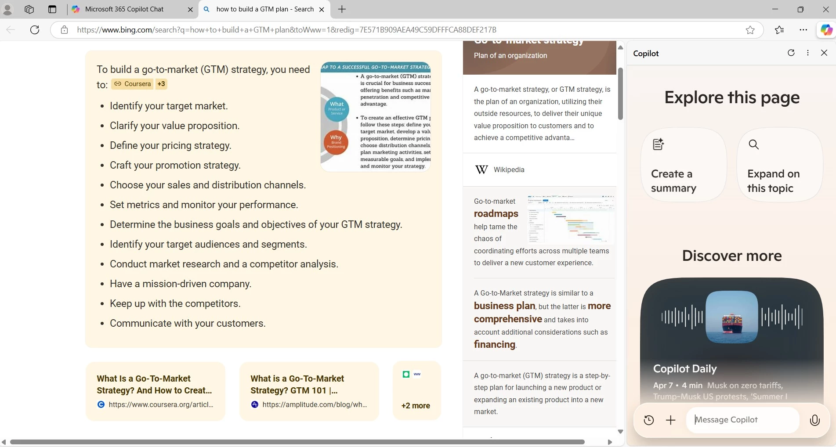
Task: Minimize the browser window
Action: (x=775, y=9)
